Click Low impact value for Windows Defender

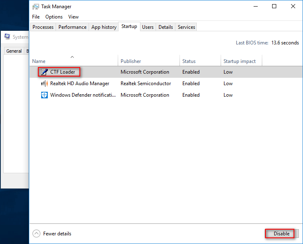(x=228, y=95)
